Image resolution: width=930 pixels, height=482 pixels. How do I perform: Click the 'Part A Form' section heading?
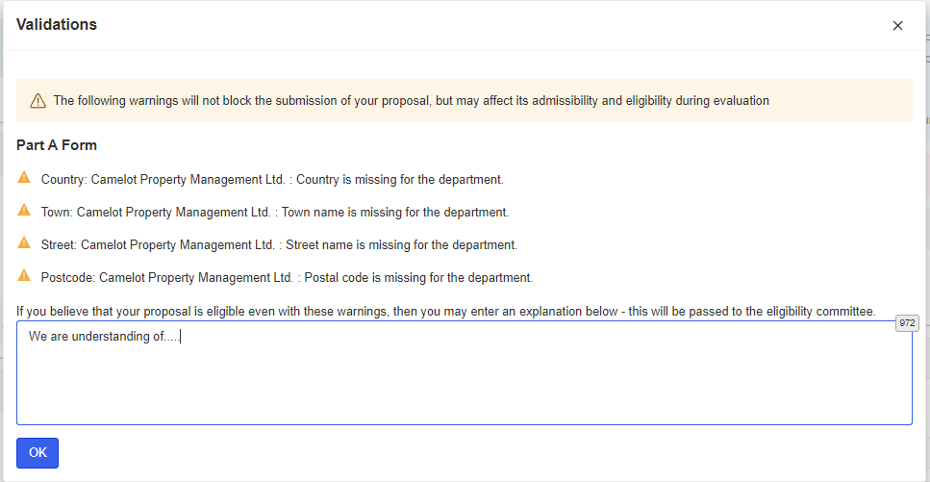[57, 145]
